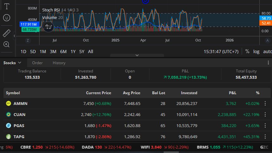Sort by Bal Lot column
Screen dimensions: 272x153
[159, 93]
